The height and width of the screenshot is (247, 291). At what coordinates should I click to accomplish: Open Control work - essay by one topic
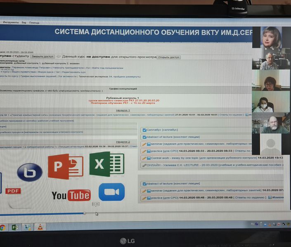coord(175,158)
